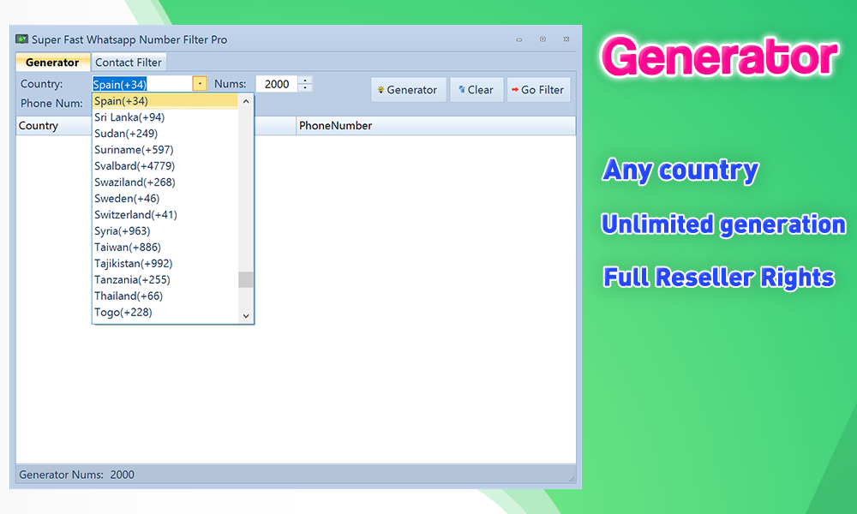Click the lightbulb icon on Generator button
Viewport: 857px width, 514px height.
coord(380,89)
